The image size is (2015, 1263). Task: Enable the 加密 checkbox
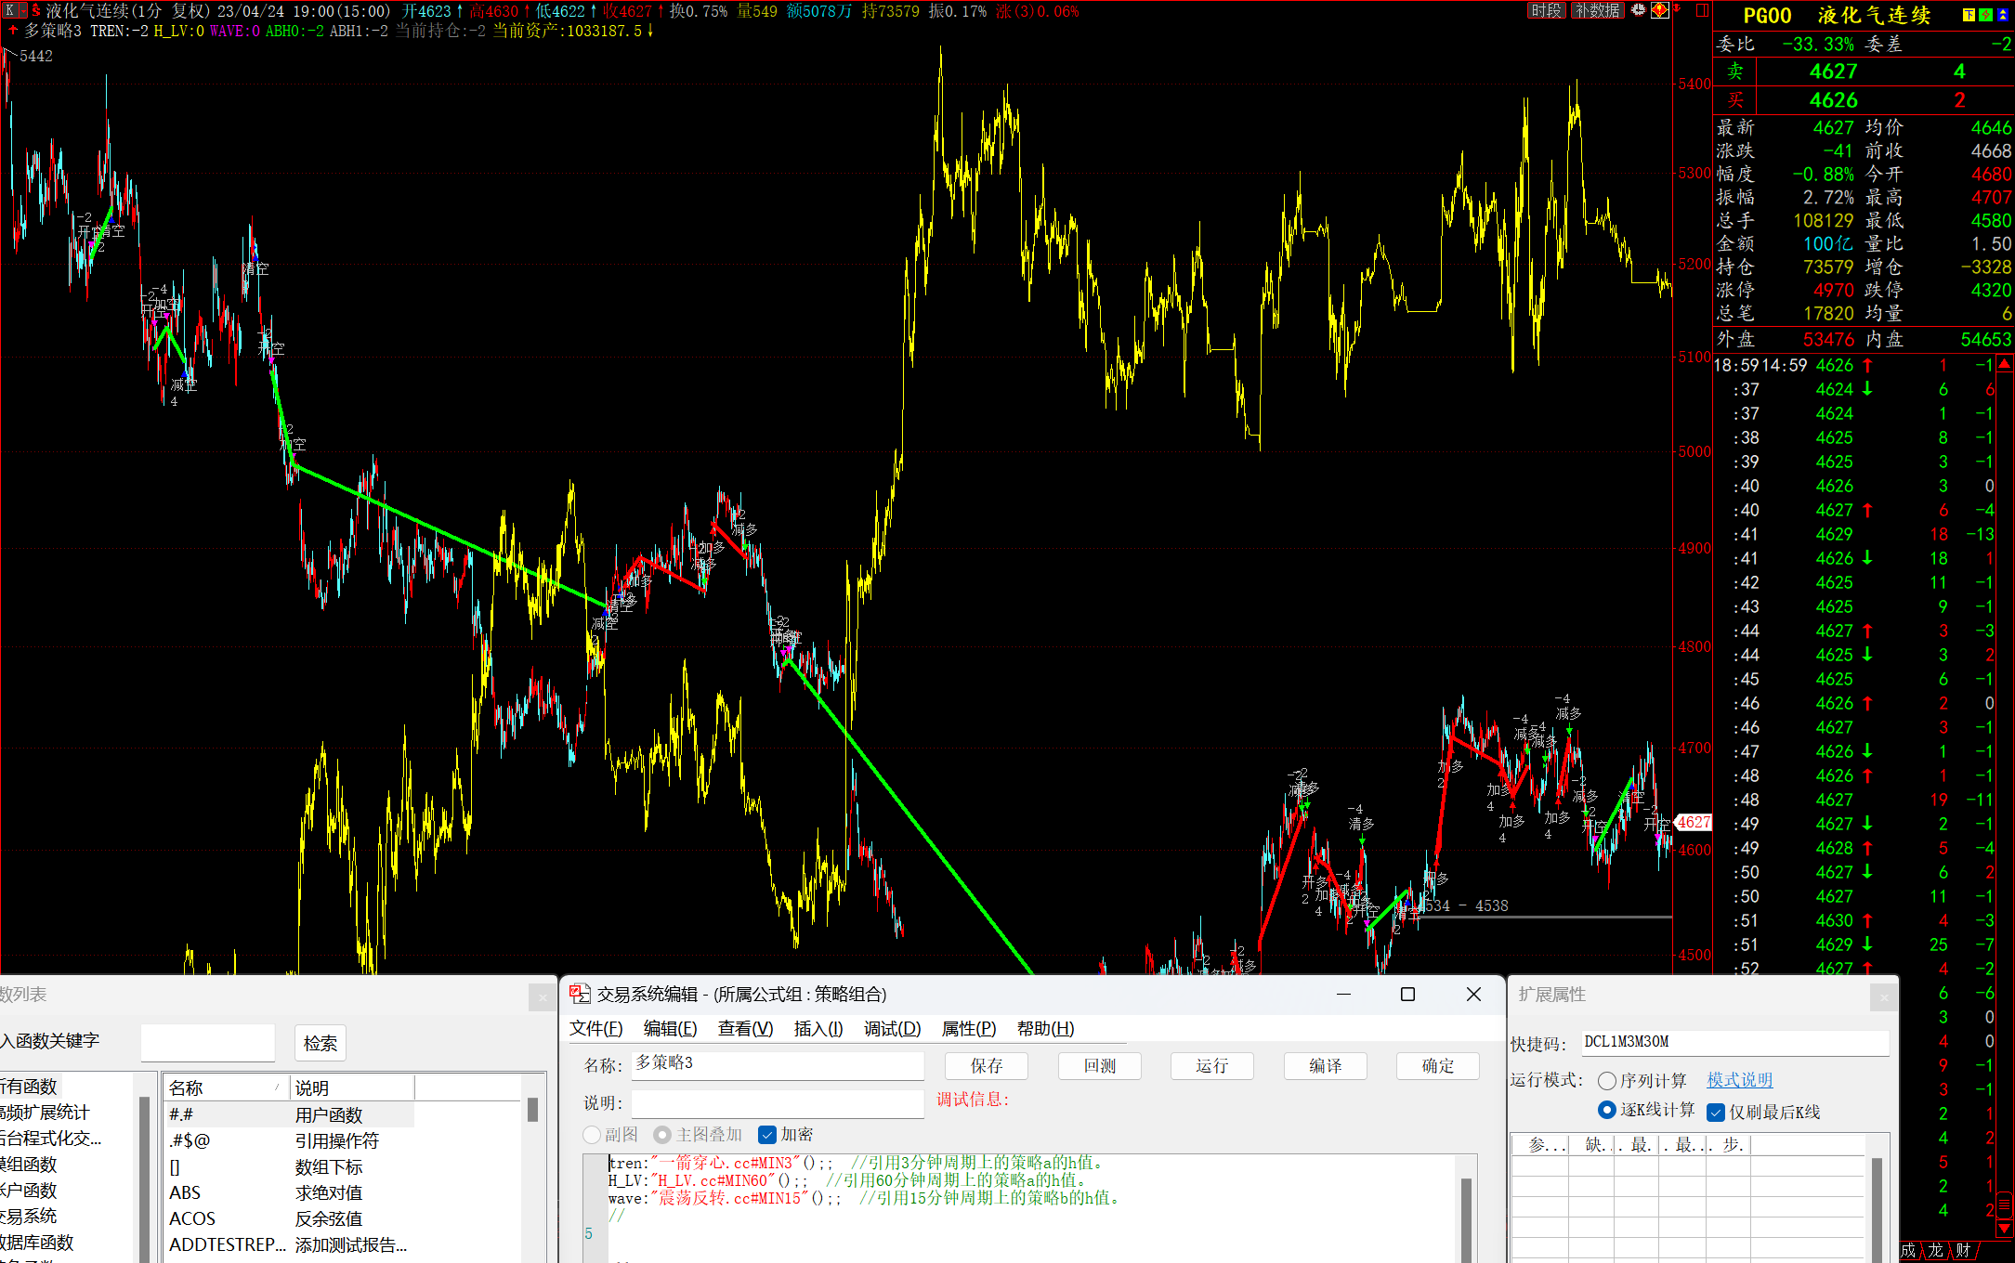coord(767,1135)
